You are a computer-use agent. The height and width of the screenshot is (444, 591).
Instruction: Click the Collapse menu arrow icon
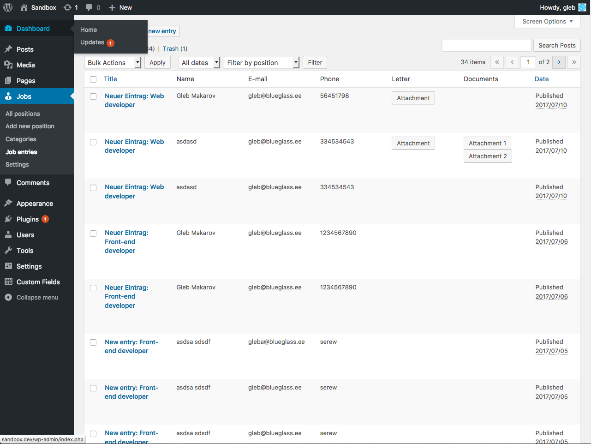click(x=8, y=298)
